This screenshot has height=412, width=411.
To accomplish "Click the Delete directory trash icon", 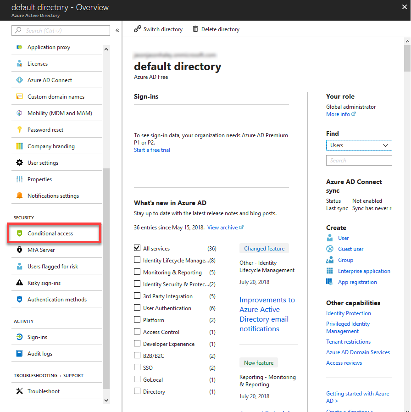I will point(195,29).
